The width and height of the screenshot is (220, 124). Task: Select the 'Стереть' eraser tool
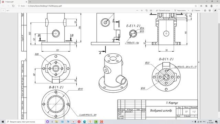point(196,10)
